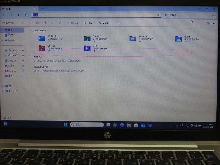
Task: Click the taskbar 検索 search box
Action: [x=87, y=125]
